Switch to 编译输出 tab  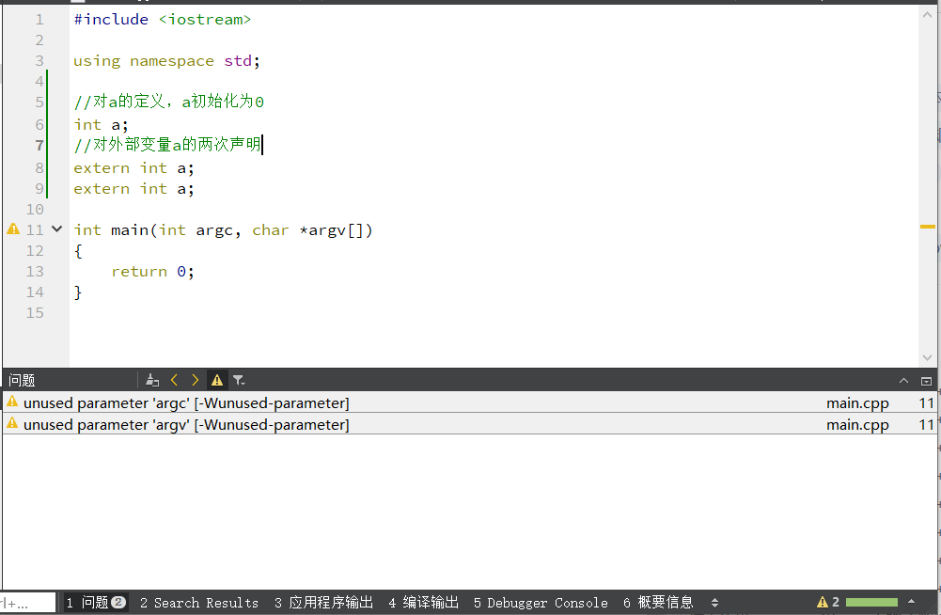point(424,603)
